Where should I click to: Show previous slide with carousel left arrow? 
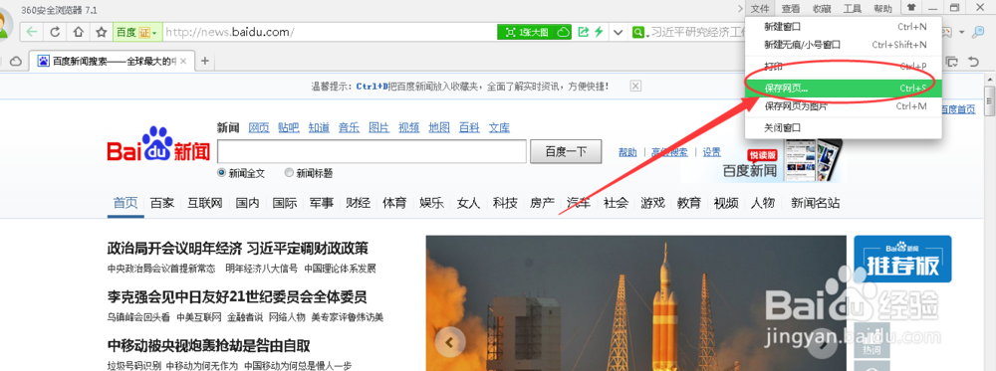click(x=450, y=343)
